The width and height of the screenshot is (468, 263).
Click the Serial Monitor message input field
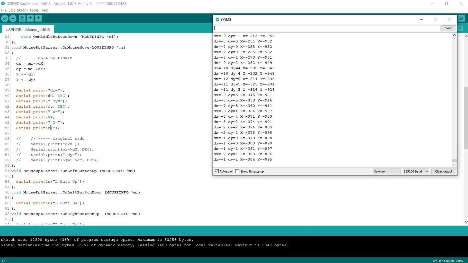coord(327,28)
